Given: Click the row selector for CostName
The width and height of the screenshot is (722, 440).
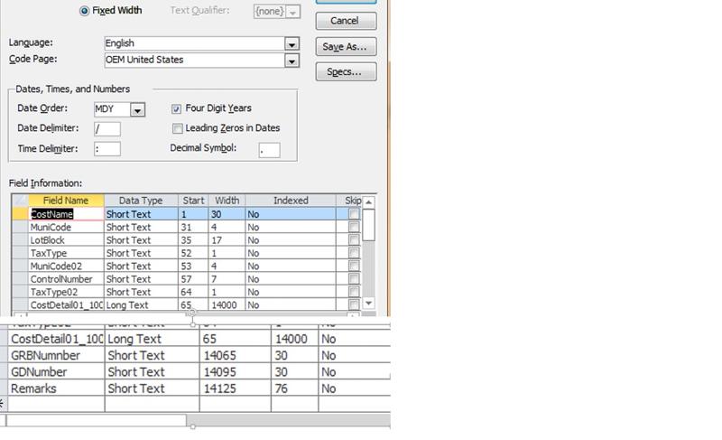Looking at the screenshot, I should tap(19, 215).
